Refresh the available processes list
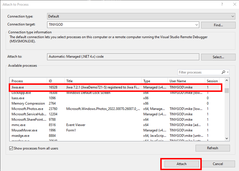Screen dimensions: 239x171 tap(212, 148)
